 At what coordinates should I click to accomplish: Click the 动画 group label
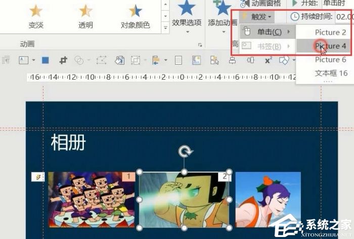coord(27,44)
